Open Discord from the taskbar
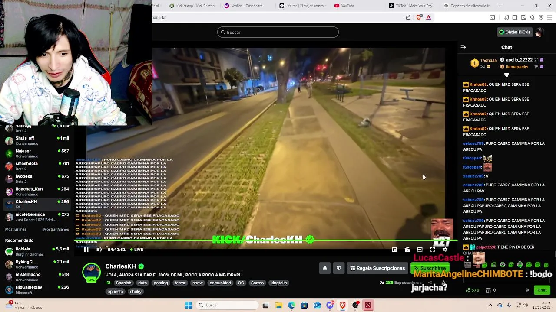 click(330, 305)
